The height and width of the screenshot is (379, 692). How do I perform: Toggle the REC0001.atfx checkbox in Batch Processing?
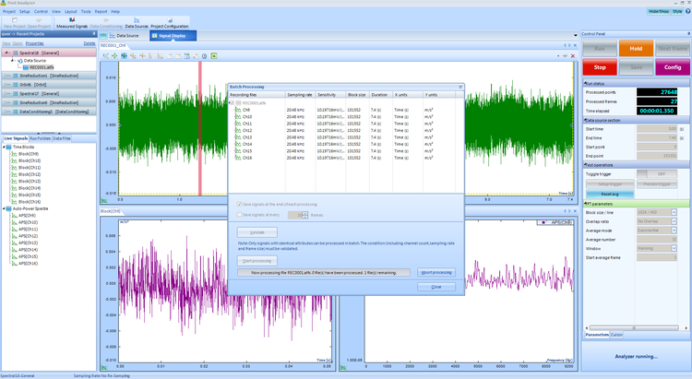pos(233,102)
